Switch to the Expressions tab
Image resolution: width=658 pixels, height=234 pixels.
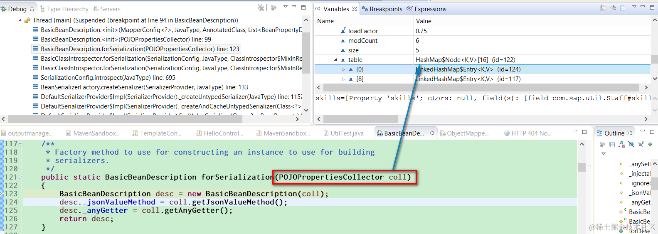[426, 9]
